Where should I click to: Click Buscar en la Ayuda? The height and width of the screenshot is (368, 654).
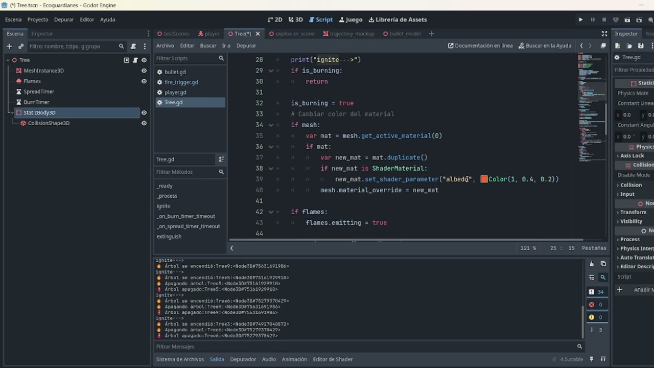(545, 45)
